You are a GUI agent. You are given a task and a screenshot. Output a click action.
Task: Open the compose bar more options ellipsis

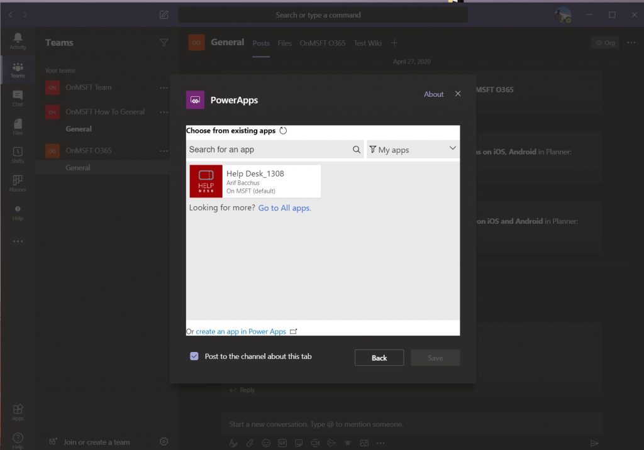(380, 443)
